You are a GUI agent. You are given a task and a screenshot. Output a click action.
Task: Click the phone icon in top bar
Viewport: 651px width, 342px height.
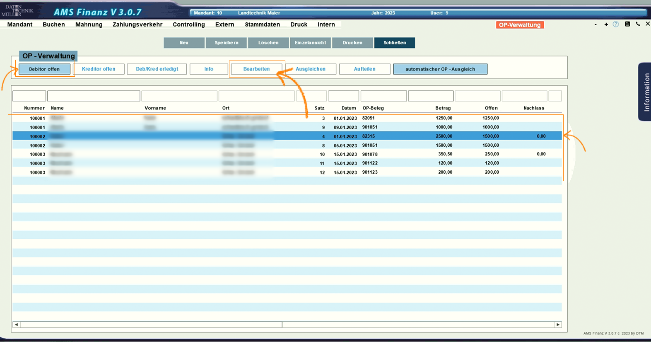(638, 24)
